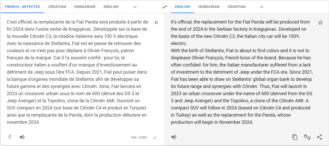
Task: Choose Hungarian as target language
Action: [209, 7]
